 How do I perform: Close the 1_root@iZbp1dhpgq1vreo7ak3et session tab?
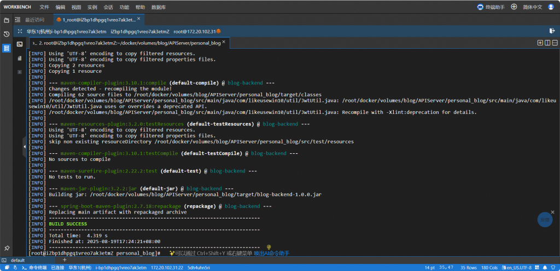[x=139, y=20]
